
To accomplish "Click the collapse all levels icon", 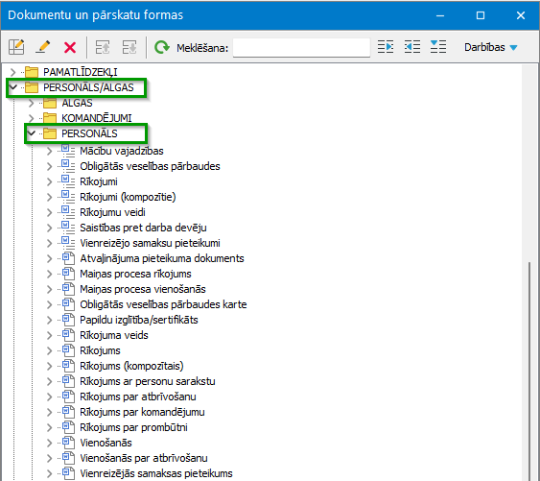I will 438,46.
